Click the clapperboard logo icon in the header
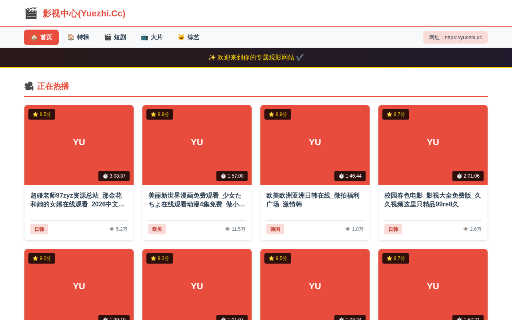Image resolution: width=512 pixels, height=320 pixels. click(31, 13)
